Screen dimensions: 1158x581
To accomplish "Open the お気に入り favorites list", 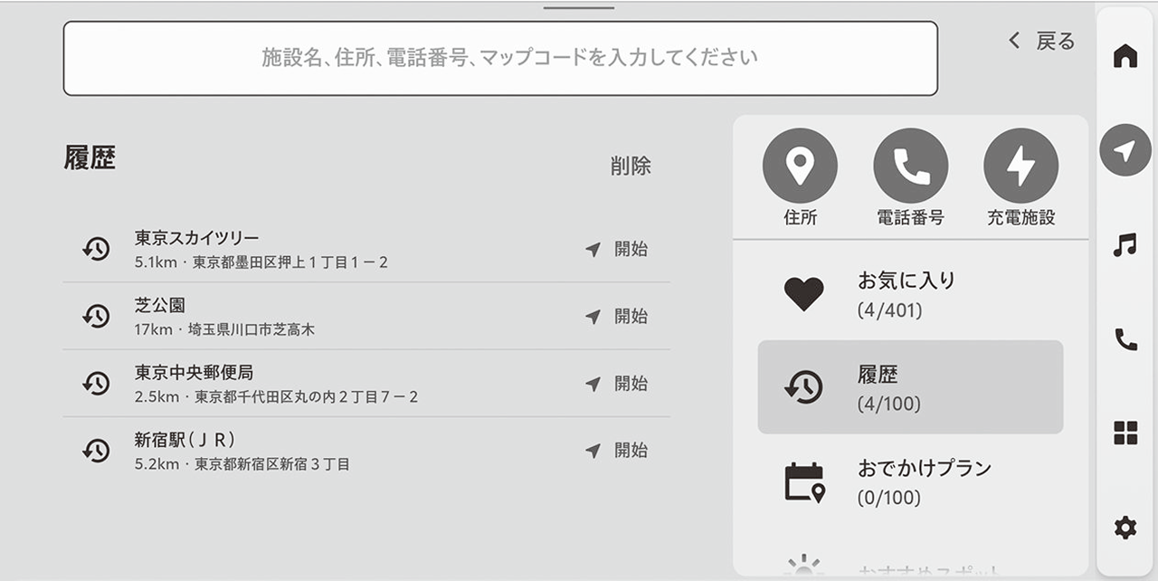I will [909, 294].
